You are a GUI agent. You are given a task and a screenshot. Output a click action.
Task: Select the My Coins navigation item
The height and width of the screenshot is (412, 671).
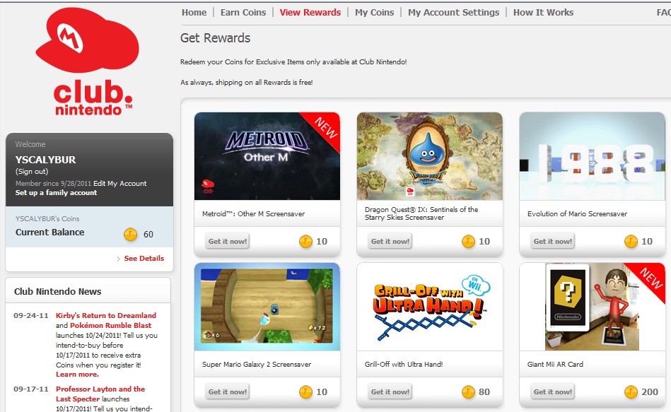pos(375,13)
